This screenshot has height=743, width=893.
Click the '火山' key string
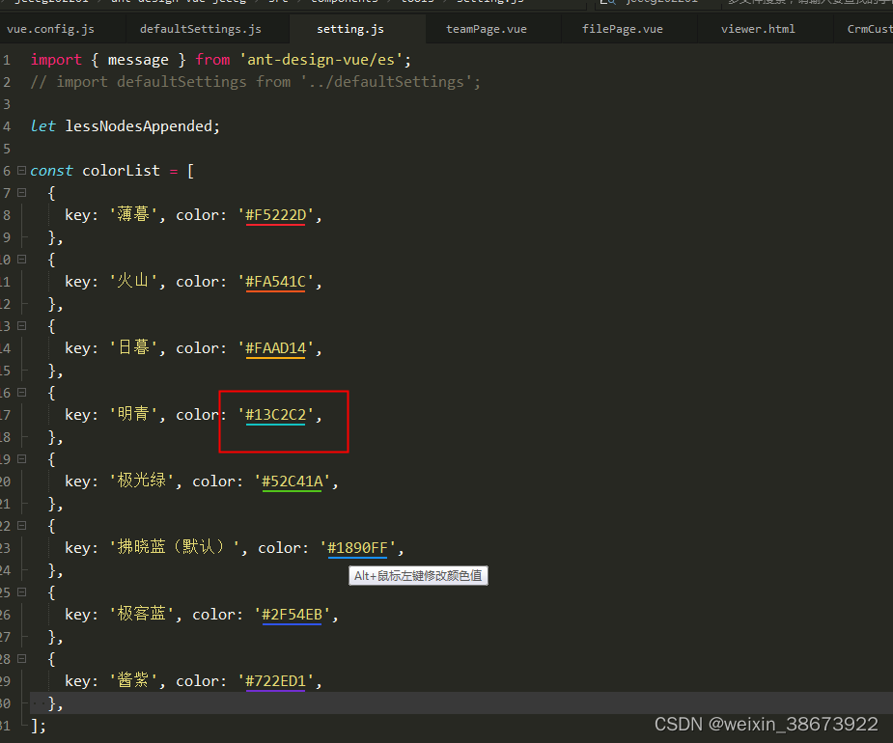(x=133, y=281)
